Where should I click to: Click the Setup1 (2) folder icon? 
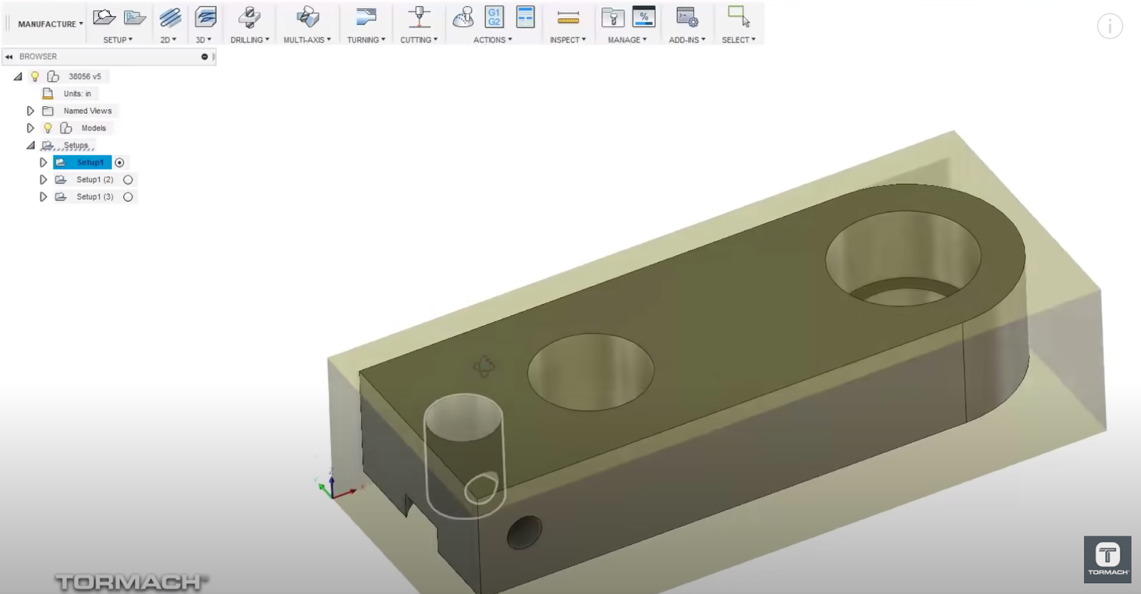coord(61,179)
